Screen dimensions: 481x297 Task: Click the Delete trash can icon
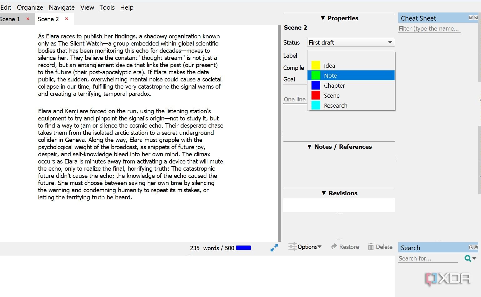click(371, 247)
